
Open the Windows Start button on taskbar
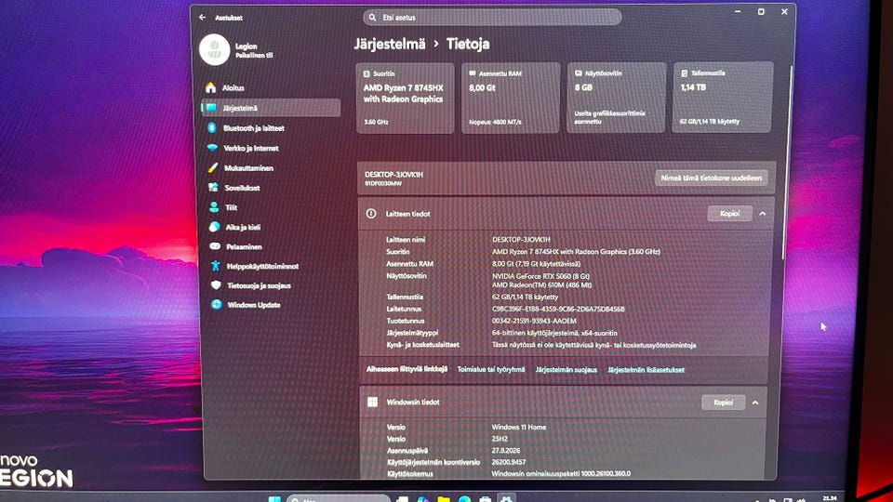click(x=273, y=498)
